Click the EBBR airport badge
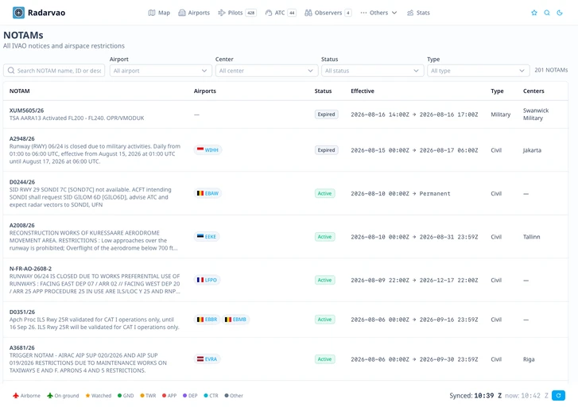The image size is (578, 407). 207,320
